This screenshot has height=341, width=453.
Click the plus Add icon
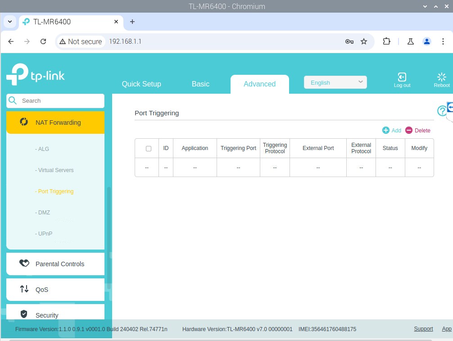pyautogui.click(x=386, y=130)
